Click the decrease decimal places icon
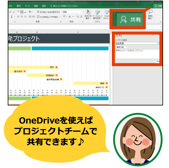The image size is (169, 168). (81, 17)
